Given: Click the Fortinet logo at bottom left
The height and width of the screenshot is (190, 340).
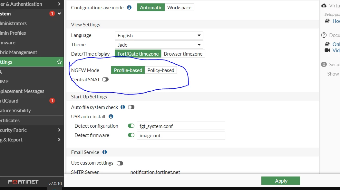Looking at the screenshot, I should [23, 182].
